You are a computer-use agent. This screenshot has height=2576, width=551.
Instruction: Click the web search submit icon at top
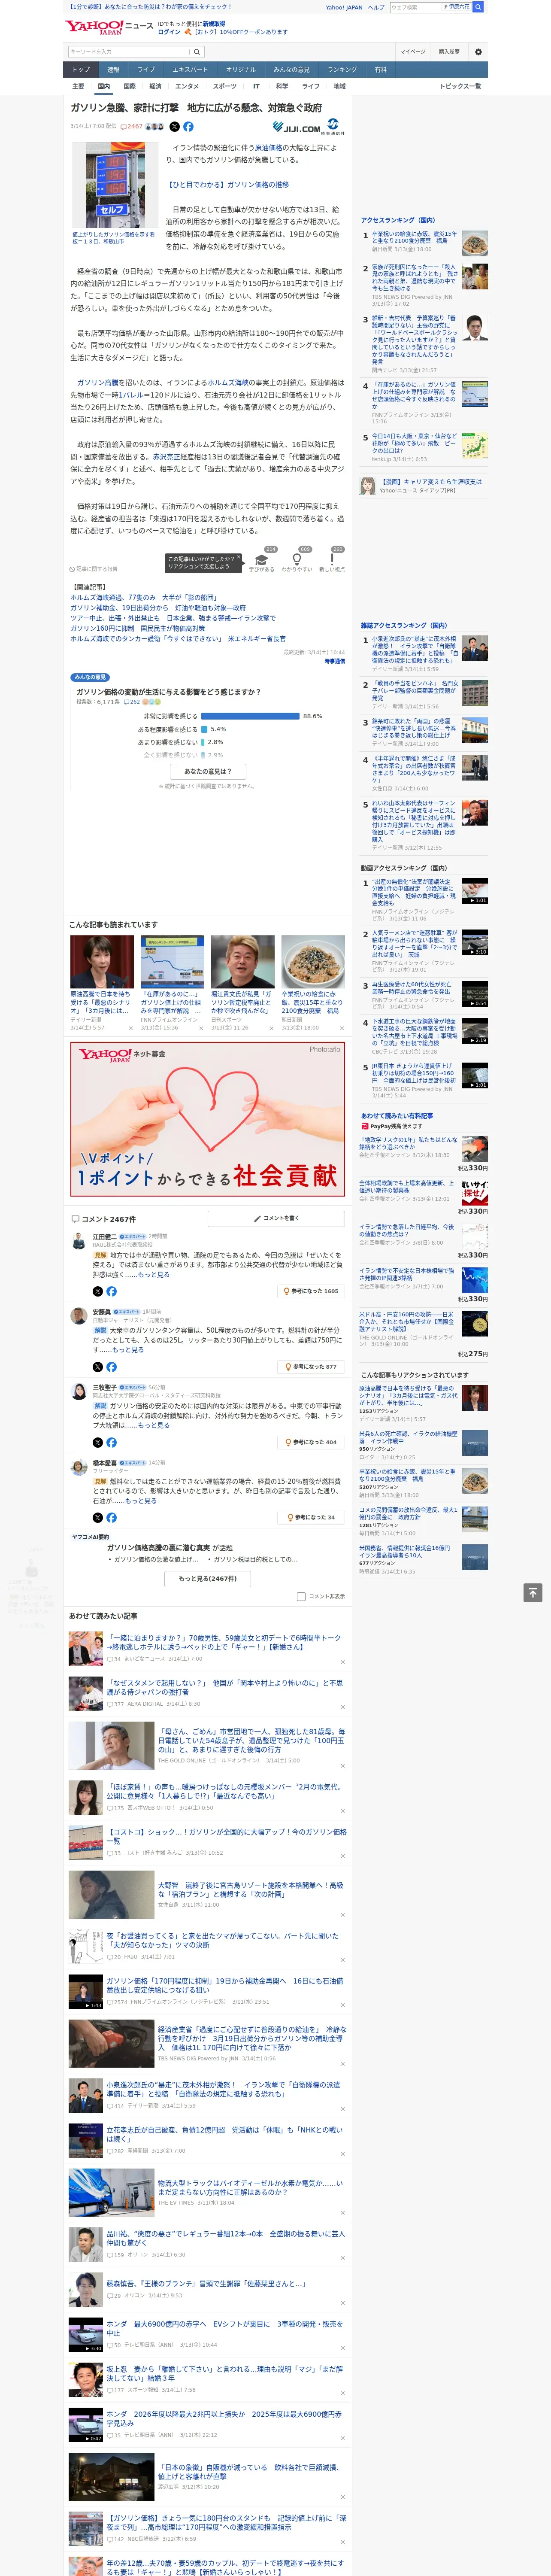[478, 7]
